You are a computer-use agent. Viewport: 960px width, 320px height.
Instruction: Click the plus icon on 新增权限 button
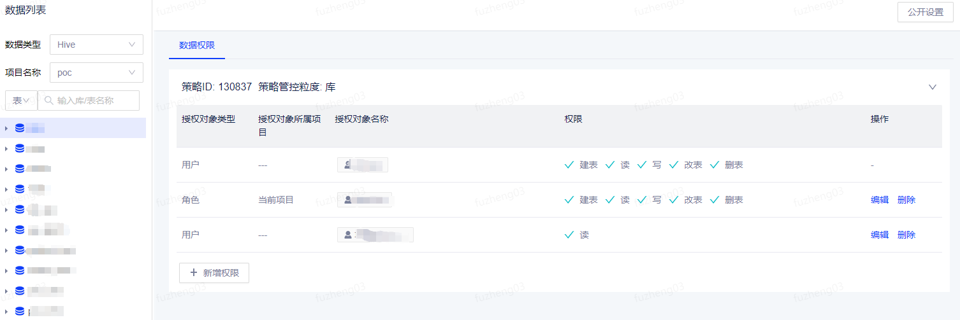pos(194,272)
